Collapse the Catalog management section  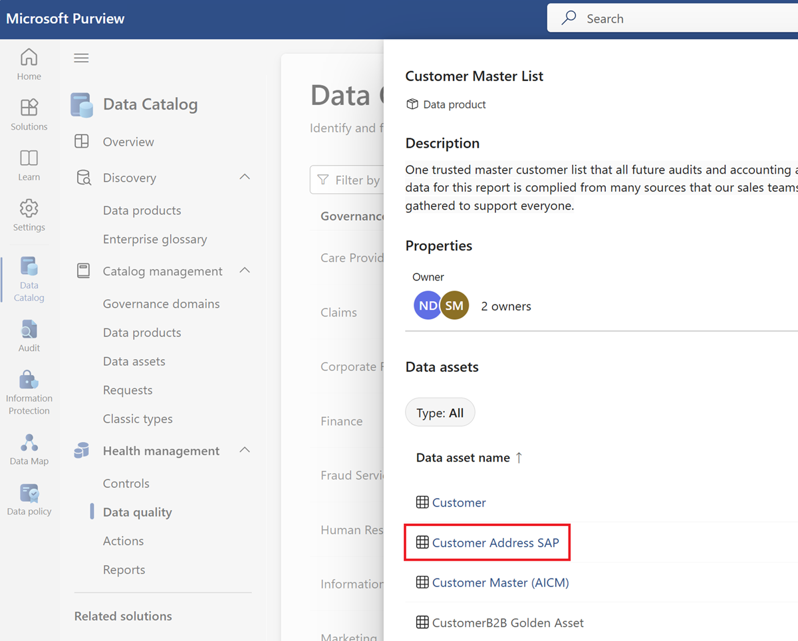pyautogui.click(x=245, y=271)
